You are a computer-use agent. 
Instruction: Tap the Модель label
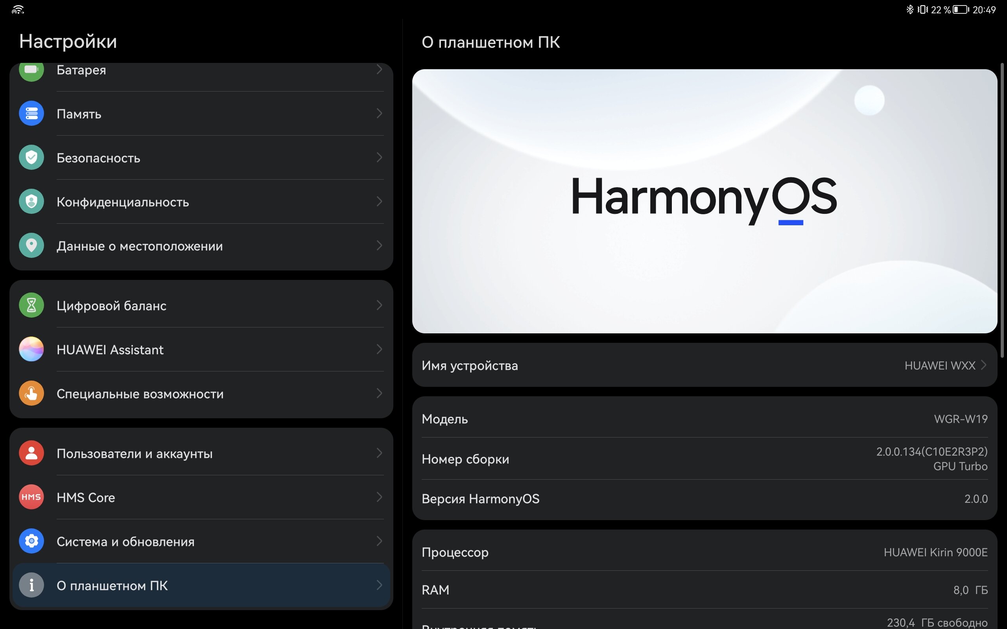[444, 419]
